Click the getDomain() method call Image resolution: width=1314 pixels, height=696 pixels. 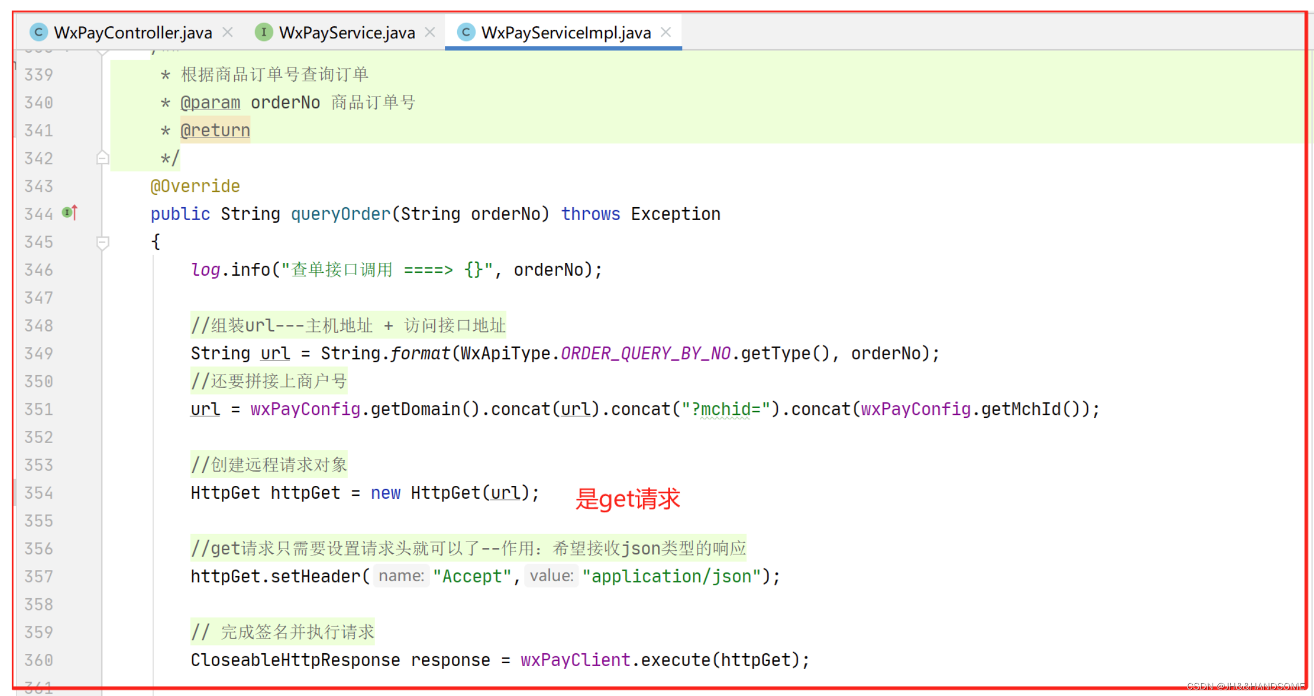click(425, 409)
